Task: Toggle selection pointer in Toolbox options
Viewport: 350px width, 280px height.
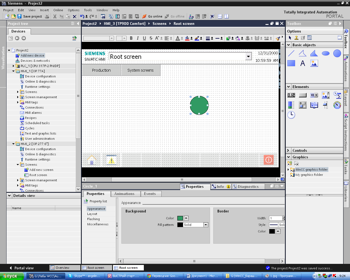Action: click(x=290, y=38)
